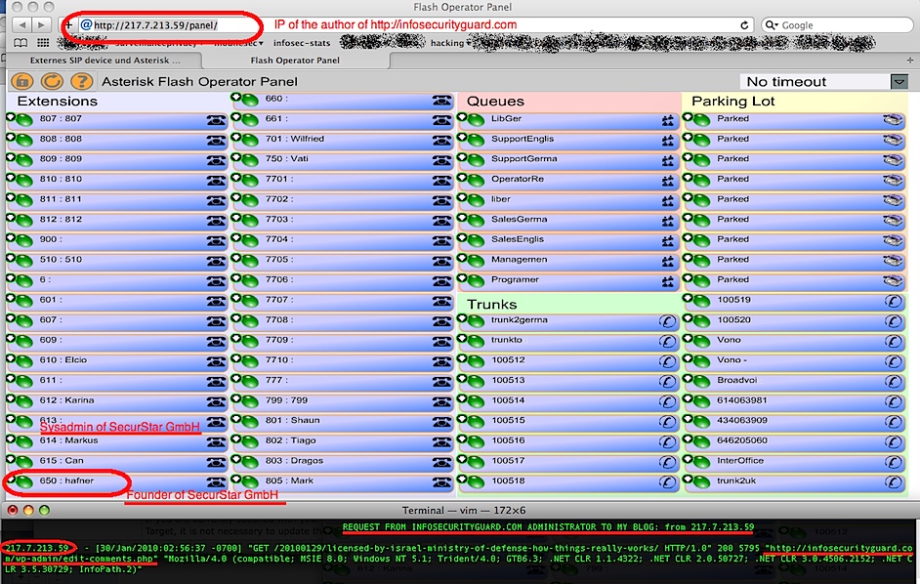Open the bookmarks book icon
Image resolution: width=920 pixels, height=584 pixels.
tap(21, 42)
